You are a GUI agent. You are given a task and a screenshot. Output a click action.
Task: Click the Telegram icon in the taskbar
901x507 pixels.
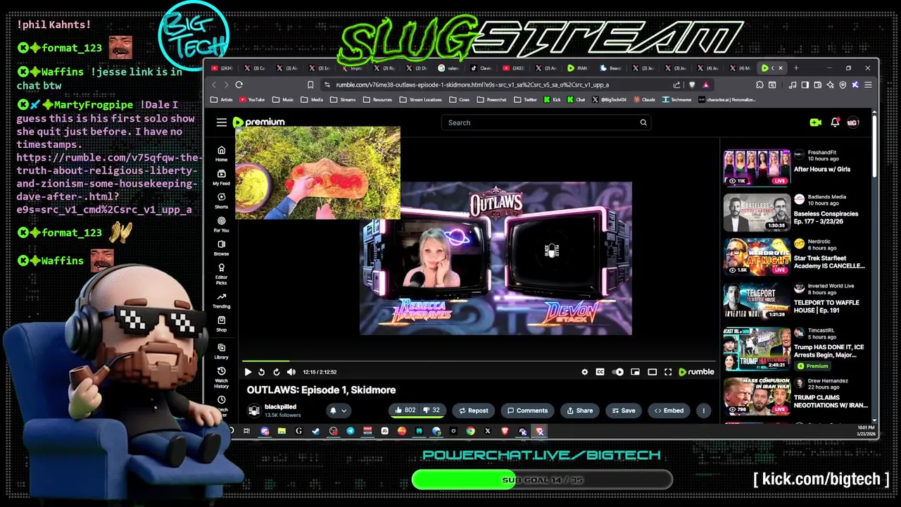click(x=350, y=431)
